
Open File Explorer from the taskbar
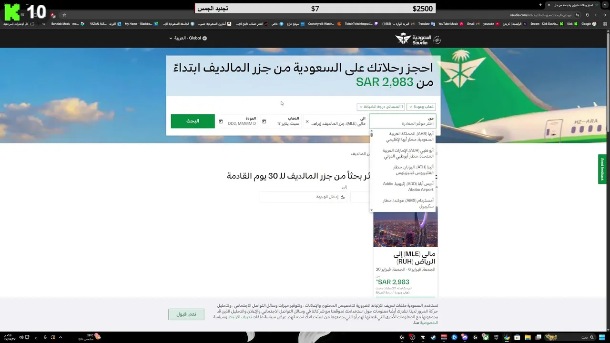[528, 337]
